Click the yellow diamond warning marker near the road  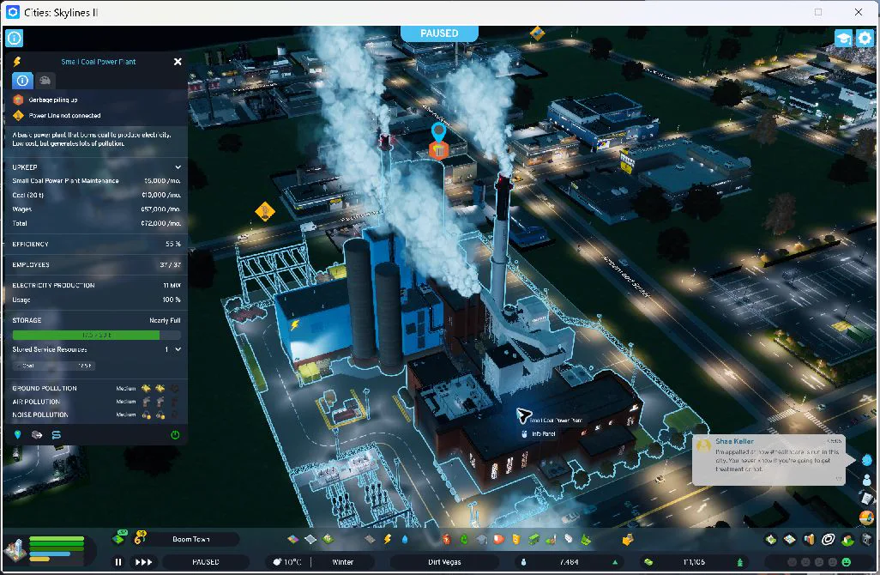click(x=264, y=212)
